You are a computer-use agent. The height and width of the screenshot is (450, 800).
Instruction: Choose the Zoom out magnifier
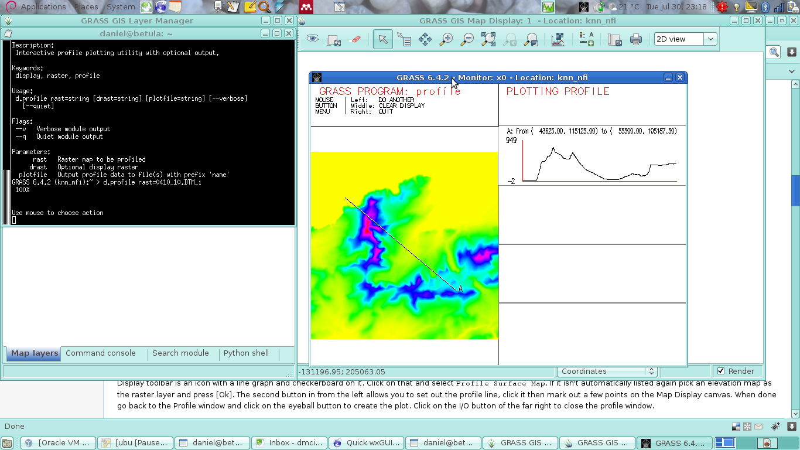[467, 39]
